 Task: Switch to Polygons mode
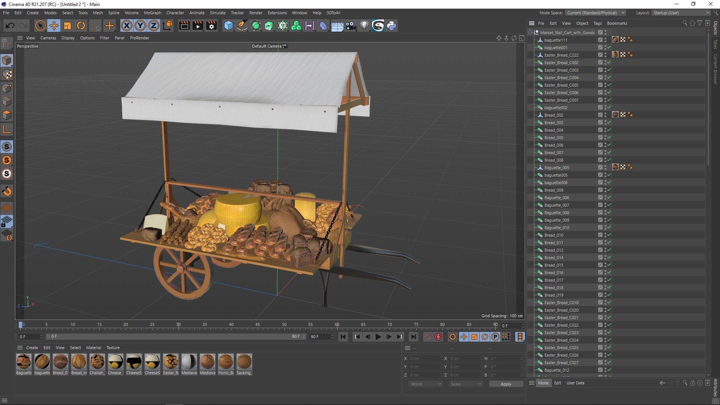7,115
